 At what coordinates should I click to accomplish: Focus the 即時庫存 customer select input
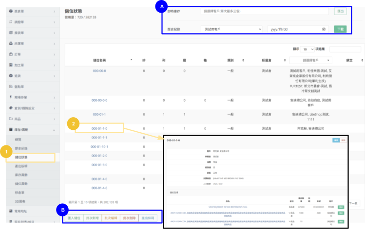coord(265,11)
